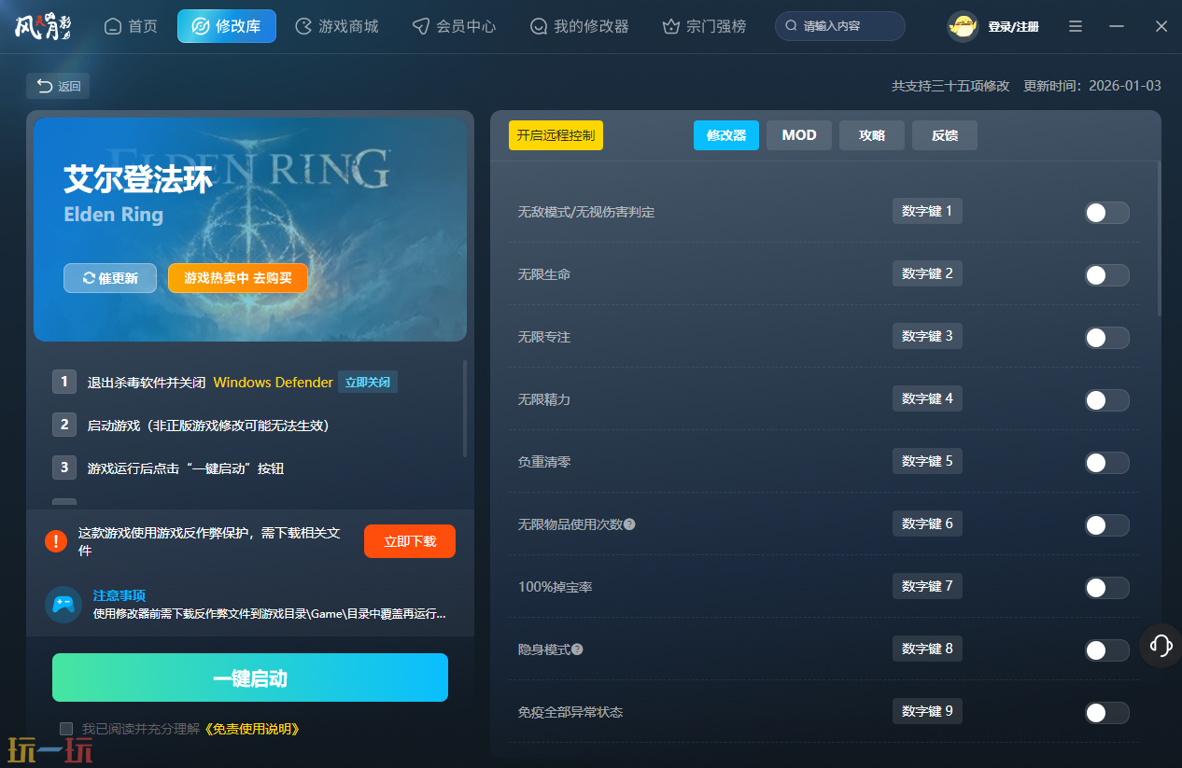Click 更新时间：2026-01-03 text

coord(1092,86)
